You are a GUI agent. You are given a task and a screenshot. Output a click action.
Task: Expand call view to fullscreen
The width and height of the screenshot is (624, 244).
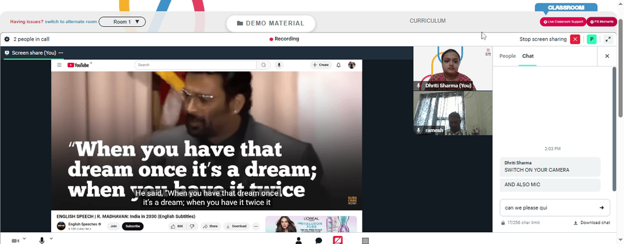click(x=608, y=39)
